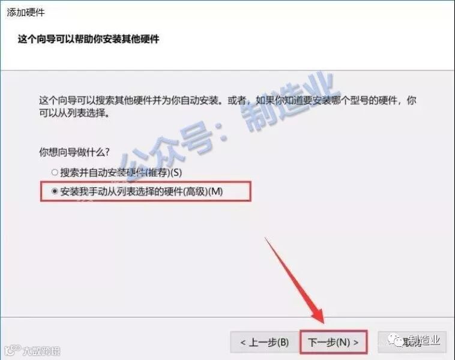Click the label text 安装我手动从列表选择的硬件(高级)(M)

142,191
